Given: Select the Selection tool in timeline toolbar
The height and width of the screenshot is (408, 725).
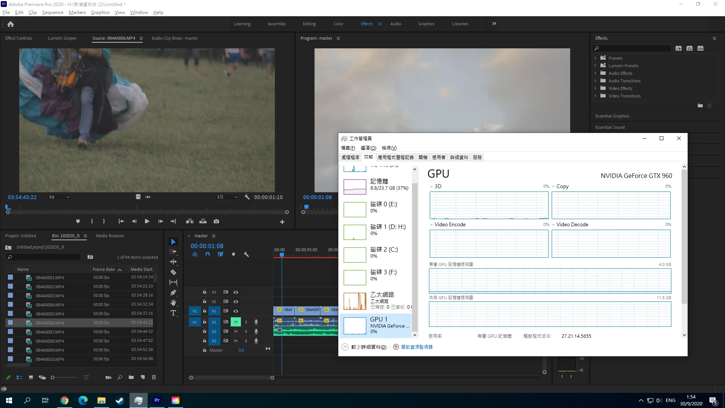Looking at the screenshot, I should (173, 241).
